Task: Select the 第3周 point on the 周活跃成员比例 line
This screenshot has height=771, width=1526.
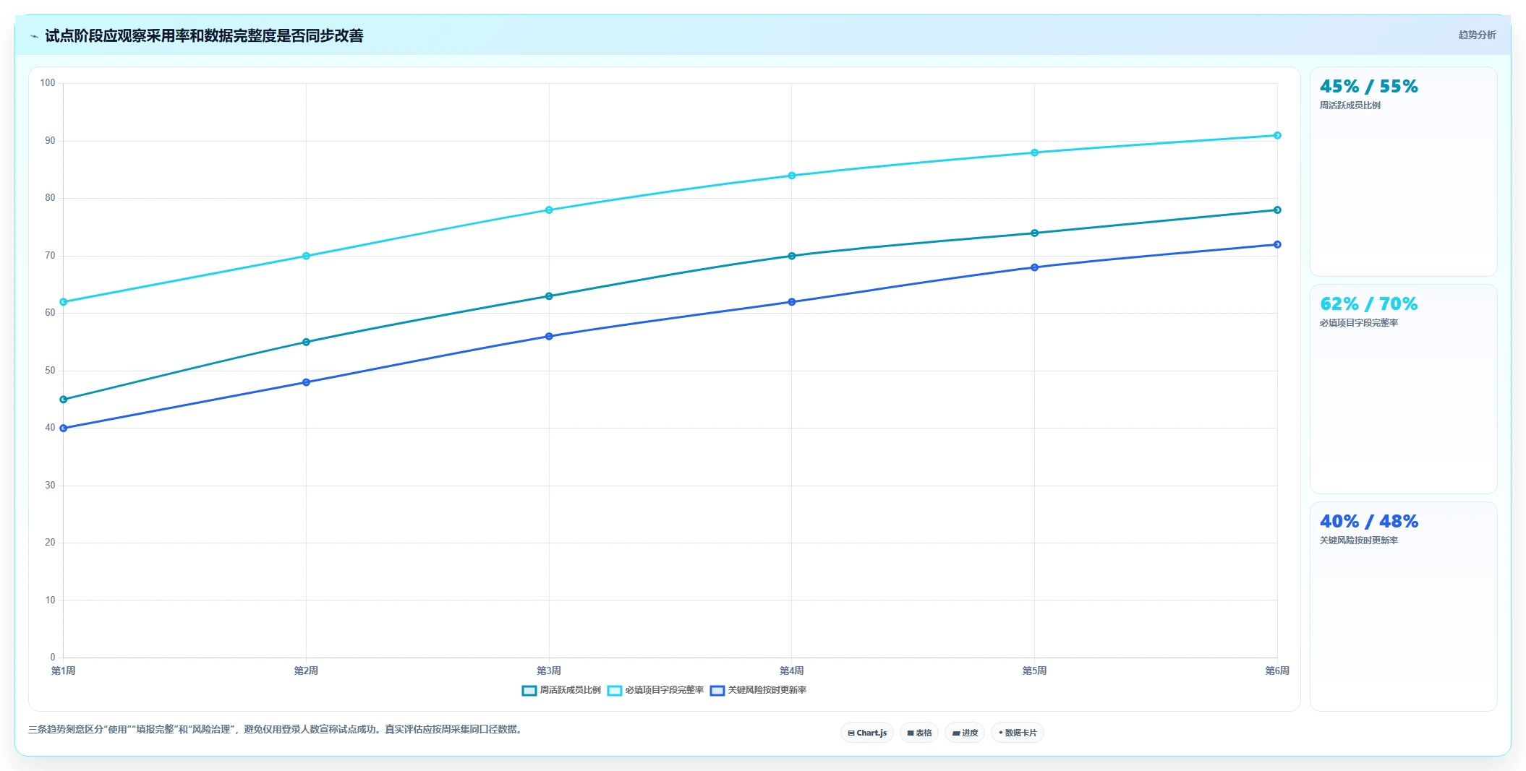Action: (x=549, y=296)
